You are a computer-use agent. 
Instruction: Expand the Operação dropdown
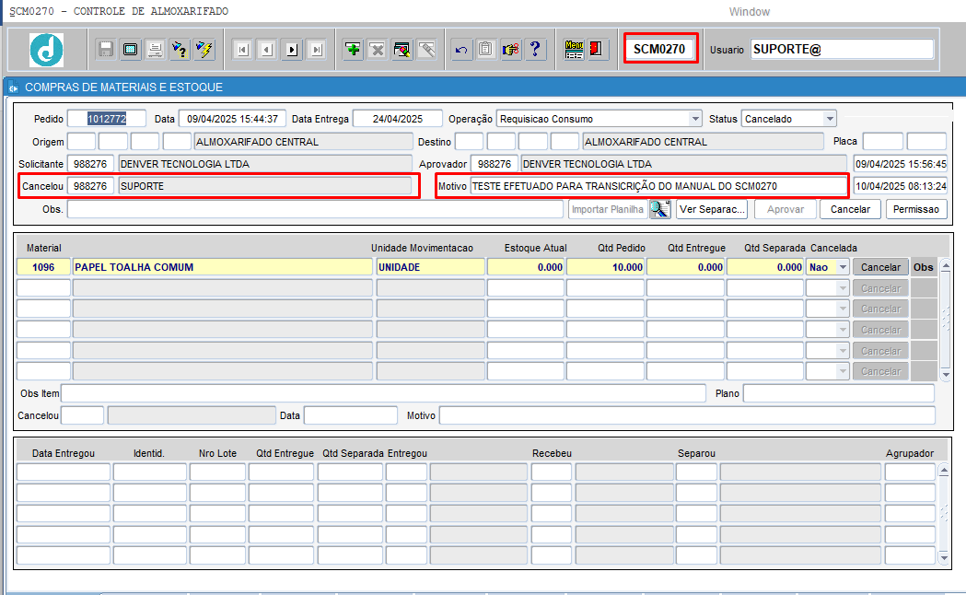[694, 119]
